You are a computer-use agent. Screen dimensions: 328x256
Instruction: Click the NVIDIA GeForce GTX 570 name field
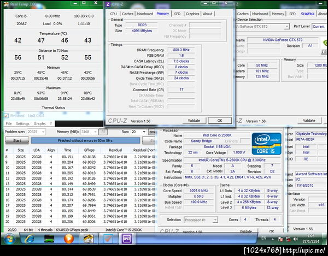pyautogui.click(x=283, y=40)
